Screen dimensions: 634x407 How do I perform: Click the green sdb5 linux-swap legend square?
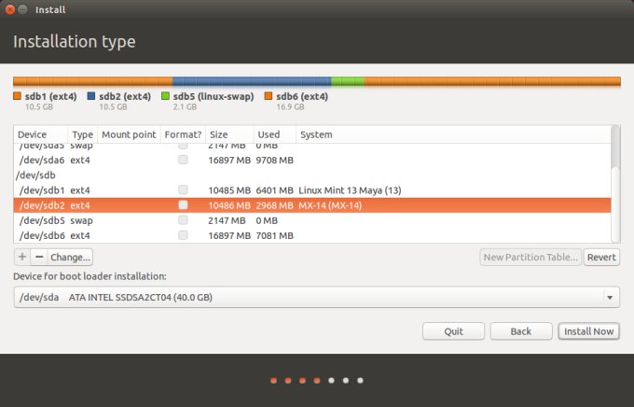165,96
